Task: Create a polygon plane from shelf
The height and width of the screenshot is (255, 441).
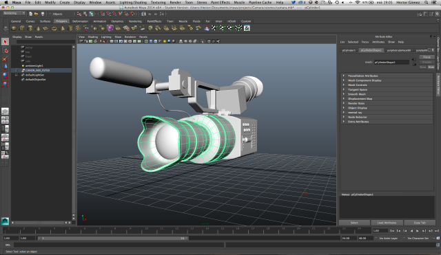Action: (x=46, y=28)
